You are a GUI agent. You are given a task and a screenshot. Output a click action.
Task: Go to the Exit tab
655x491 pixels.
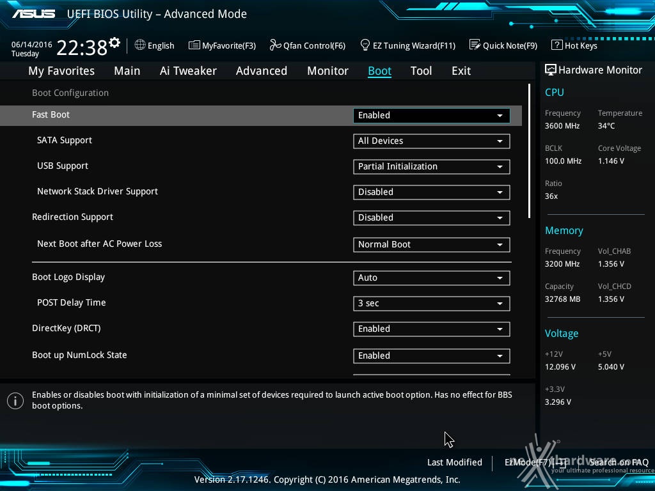[x=461, y=71]
